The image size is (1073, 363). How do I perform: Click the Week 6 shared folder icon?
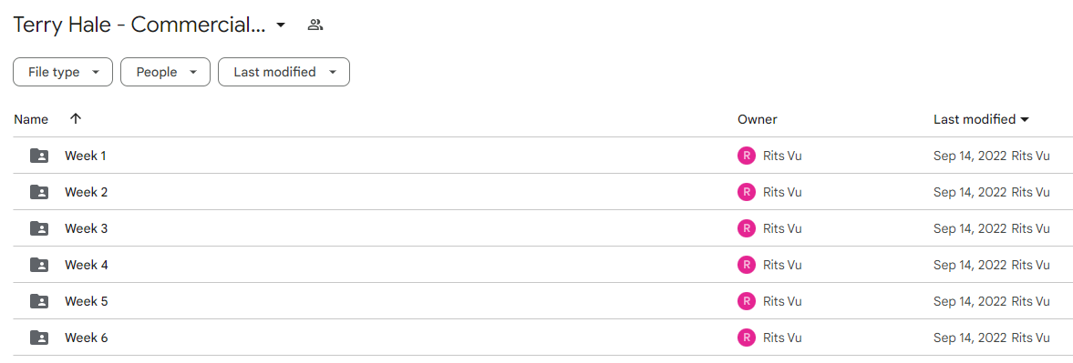click(x=40, y=337)
